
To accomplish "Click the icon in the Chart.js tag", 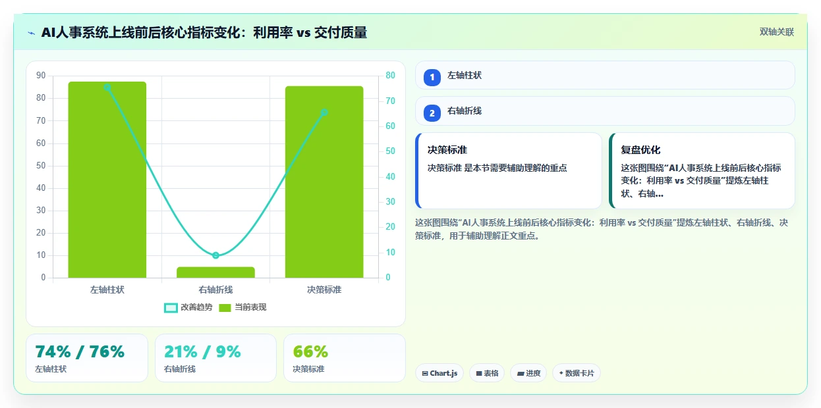I will 425,373.
